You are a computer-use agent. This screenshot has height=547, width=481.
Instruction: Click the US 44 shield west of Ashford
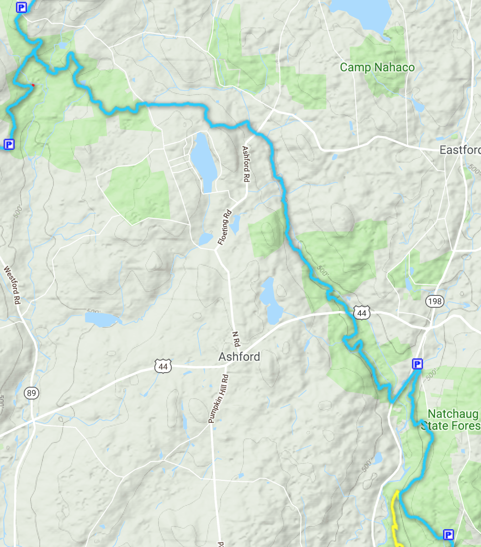click(x=163, y=366)
